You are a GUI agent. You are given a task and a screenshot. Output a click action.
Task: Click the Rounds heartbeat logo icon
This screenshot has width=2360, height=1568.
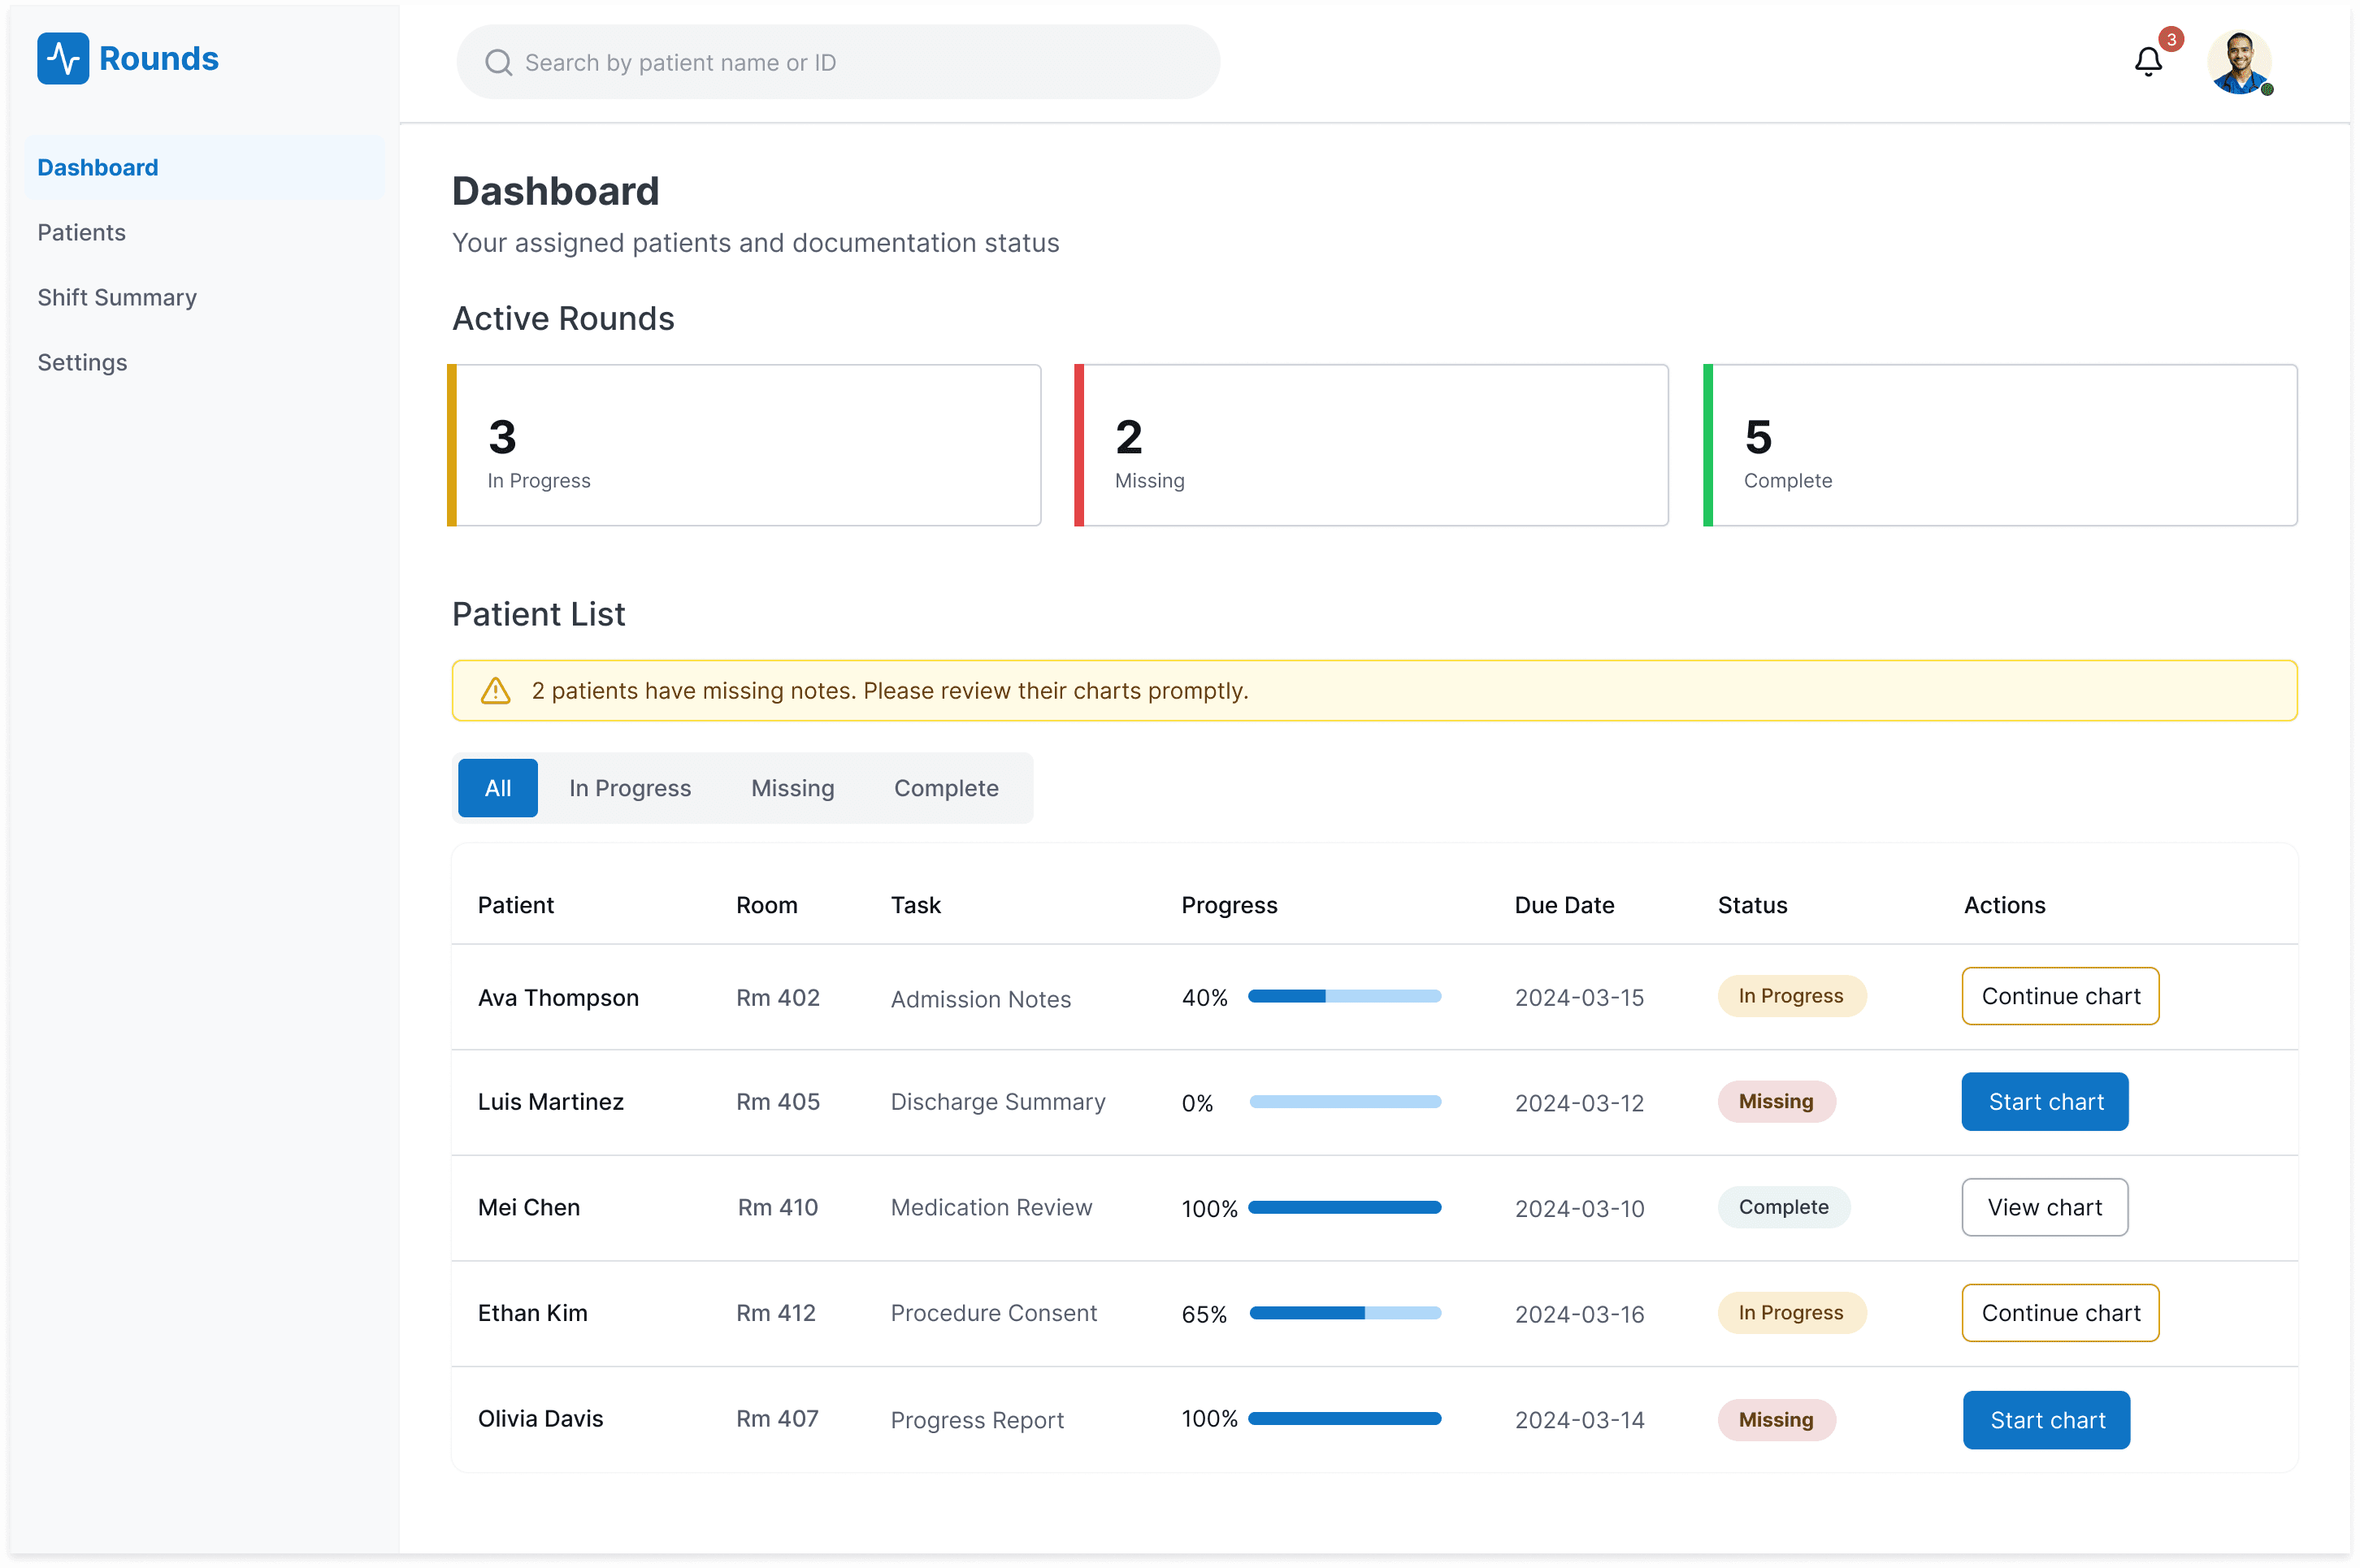tap(63, 59)
